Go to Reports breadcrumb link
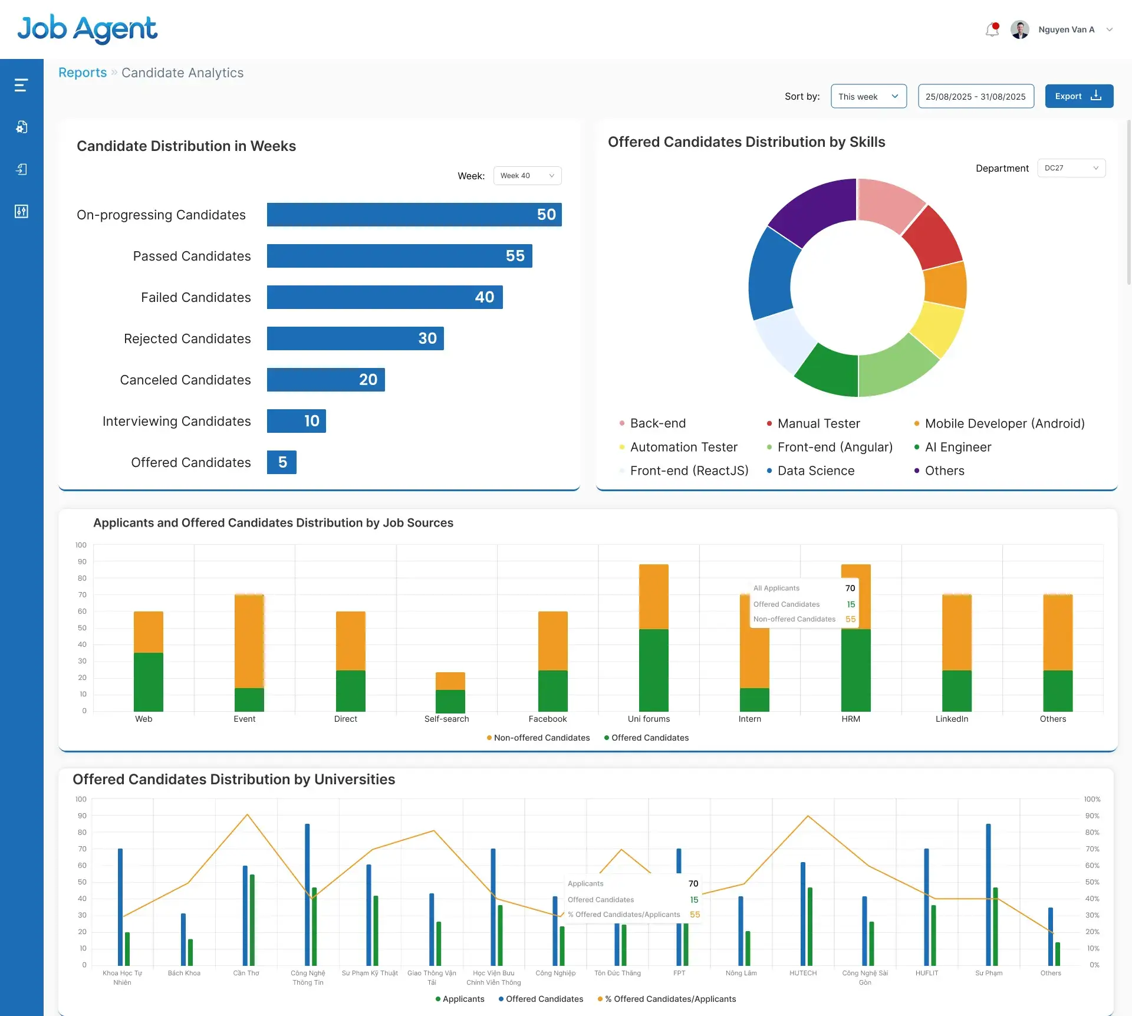 (x=83, y=73)
